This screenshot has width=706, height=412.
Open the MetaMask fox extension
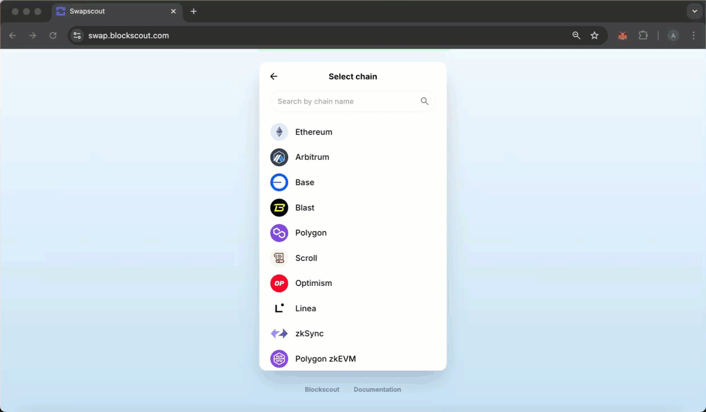pyautogui.click(x=623, y=35)
